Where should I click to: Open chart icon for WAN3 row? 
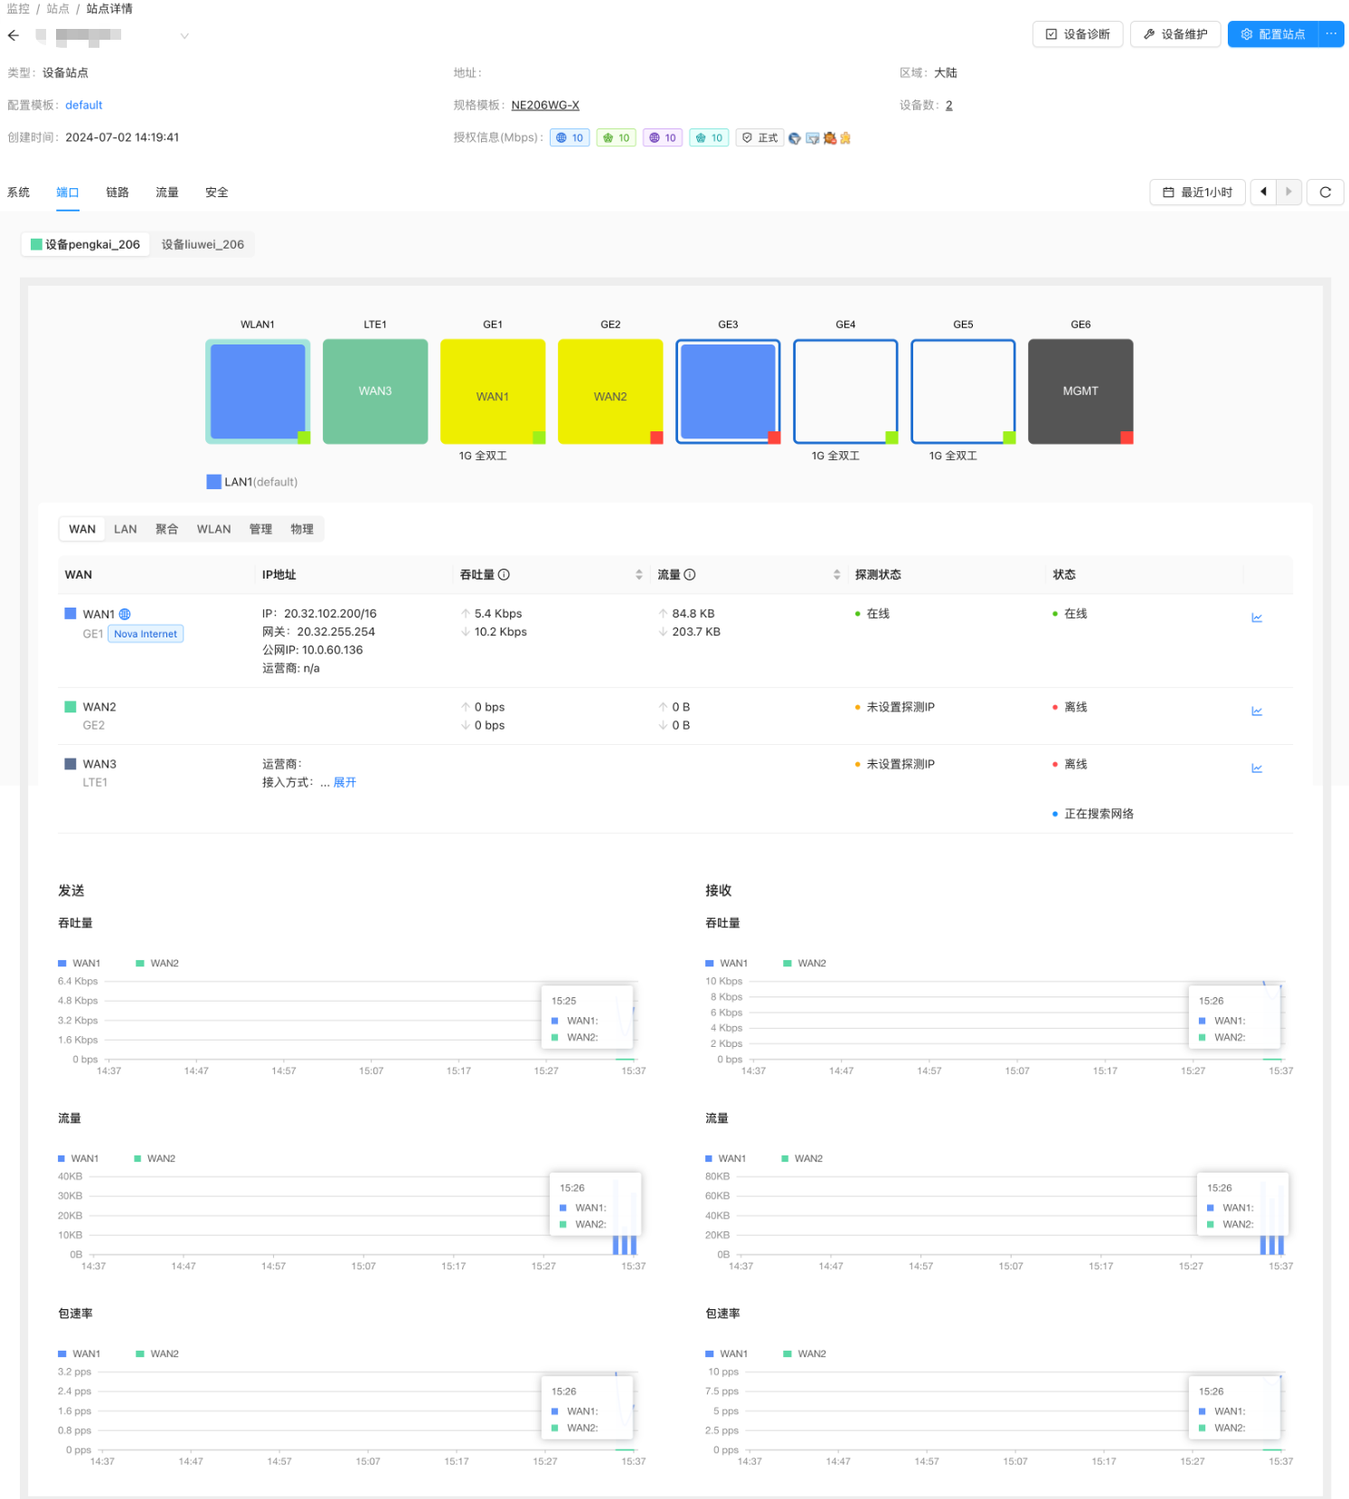point(1257,768)
